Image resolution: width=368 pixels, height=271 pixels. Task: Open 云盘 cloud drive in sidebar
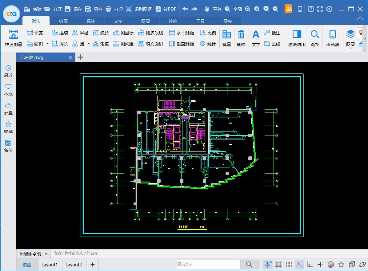click(8, 109)
